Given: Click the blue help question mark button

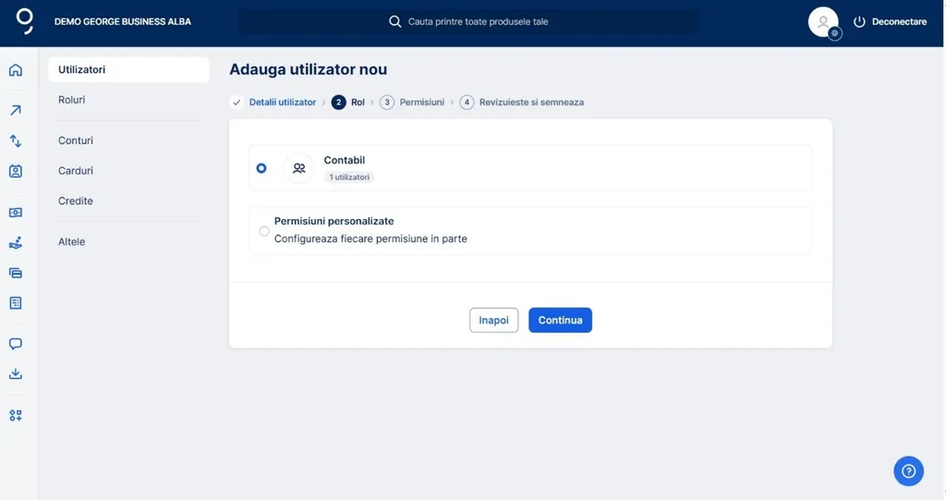Looking at the screenshot, I should point(908,470).
